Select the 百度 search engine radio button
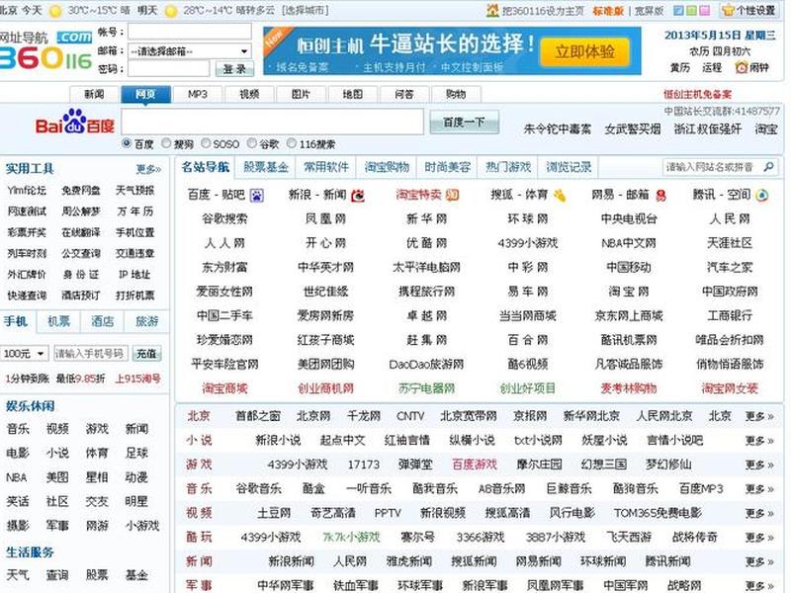This screenshot has width=791, height=593. (128, 143)
